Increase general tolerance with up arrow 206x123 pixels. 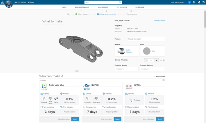click(157, 60)
